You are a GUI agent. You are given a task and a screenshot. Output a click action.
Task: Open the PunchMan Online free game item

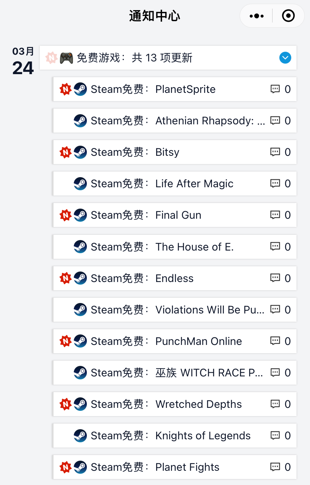click(x=175, y=341)
